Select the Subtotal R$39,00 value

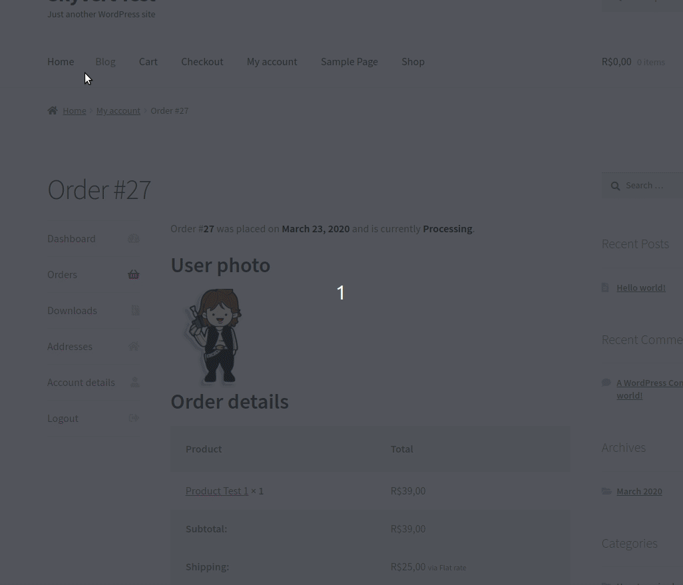408,529
